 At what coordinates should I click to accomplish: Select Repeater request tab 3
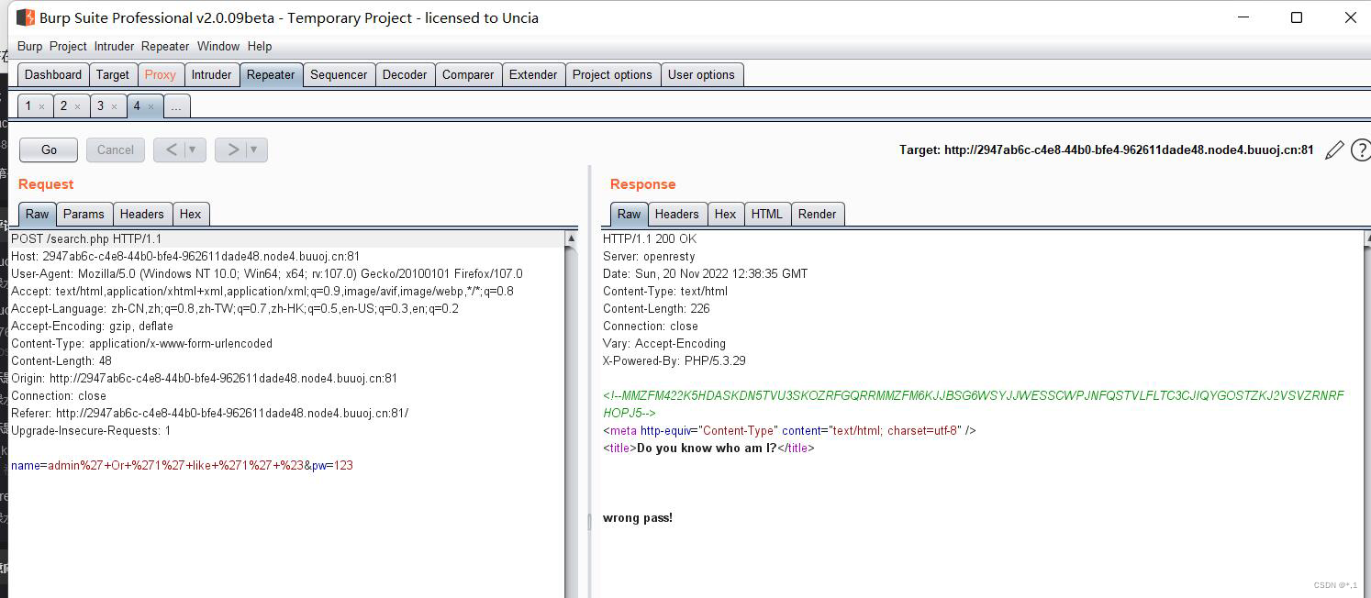tap(100, 105)
